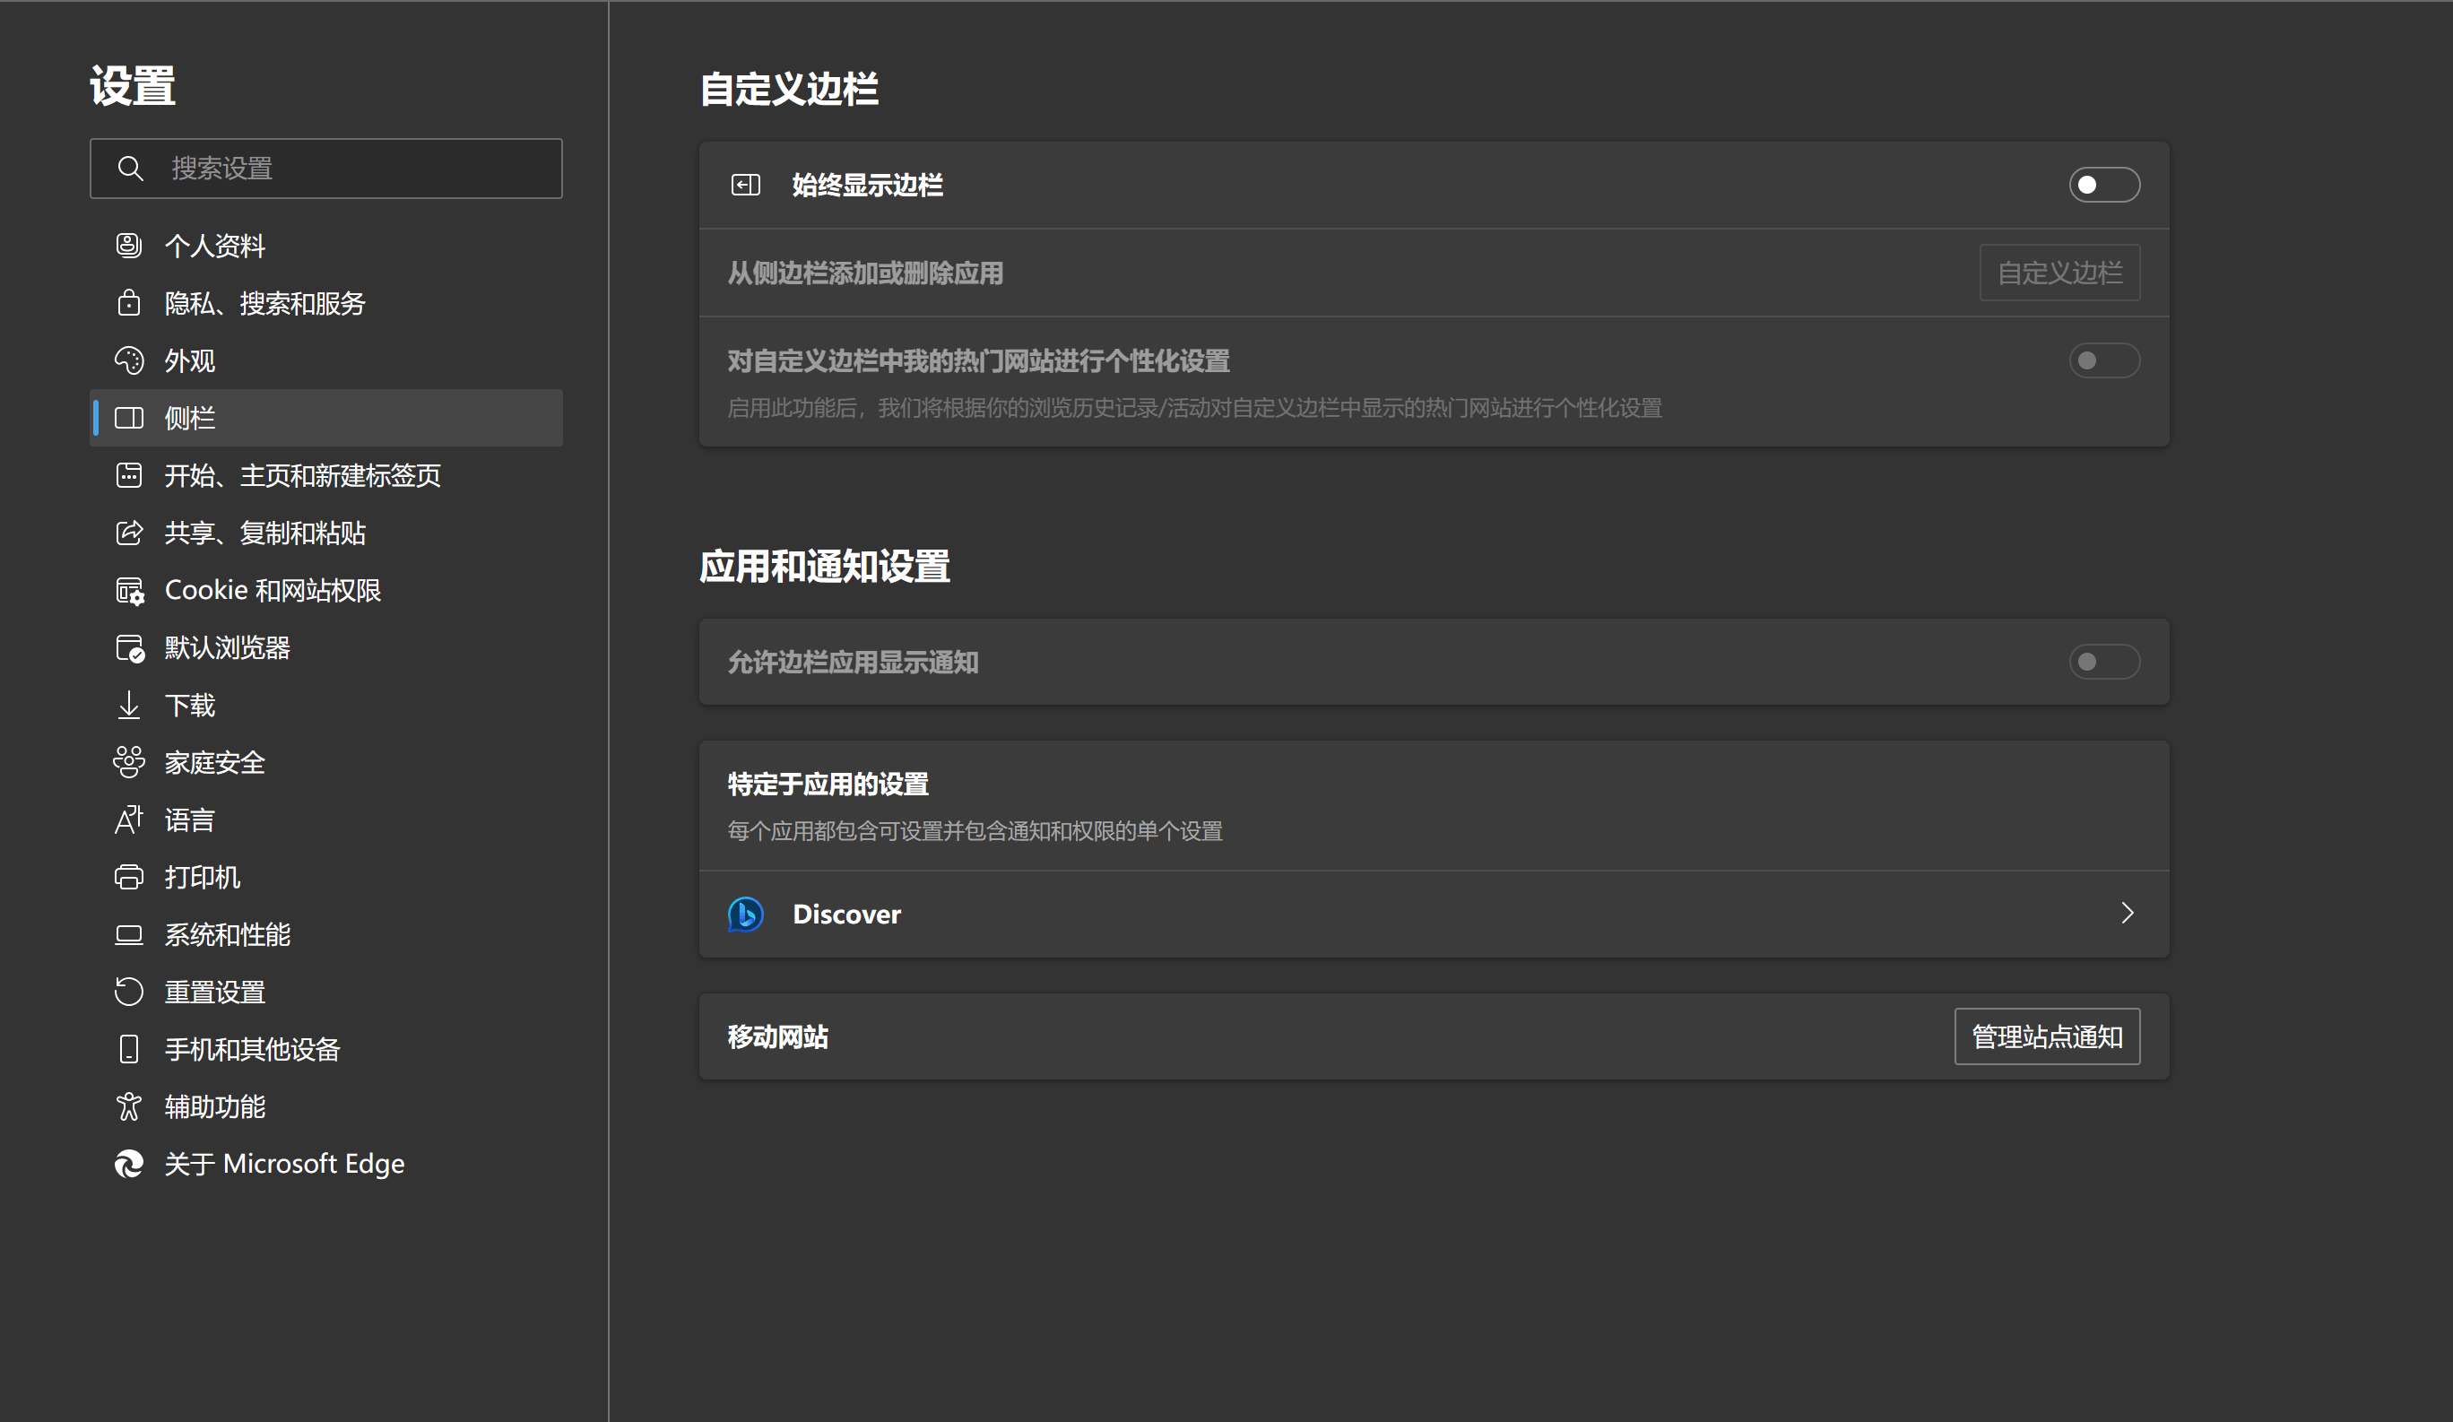Click the language icon for 语言
The width and height of the screenshot is (2453, 1422).
[128, 819]
